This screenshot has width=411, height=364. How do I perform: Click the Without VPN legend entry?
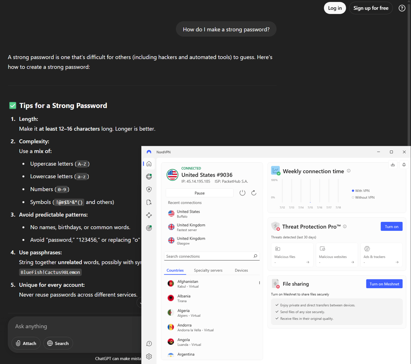[x=363, y=197]
